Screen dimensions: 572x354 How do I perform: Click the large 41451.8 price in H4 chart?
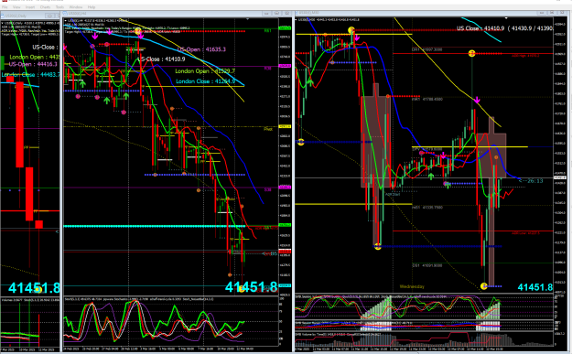[x=252, y=287]
